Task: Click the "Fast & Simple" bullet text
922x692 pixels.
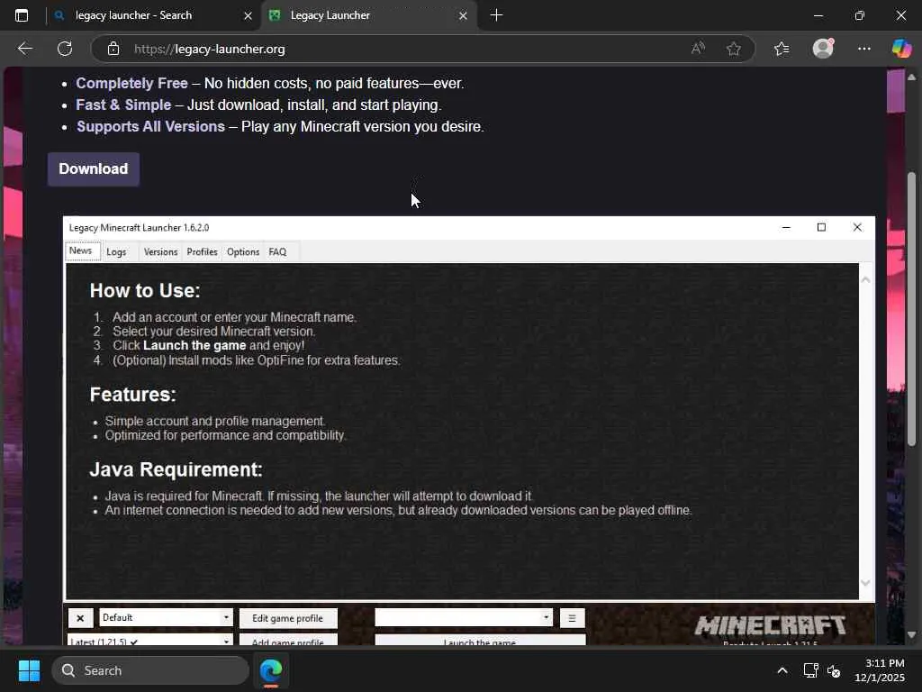Action: 123,105
